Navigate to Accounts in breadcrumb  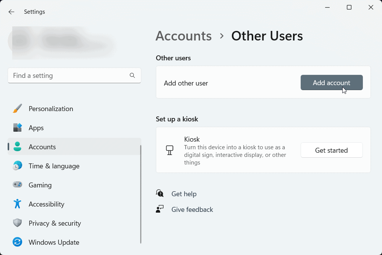183,36
